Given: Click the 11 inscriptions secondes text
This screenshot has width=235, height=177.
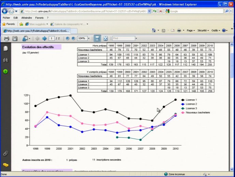Looking at the screenshot, I should [106, 160].
